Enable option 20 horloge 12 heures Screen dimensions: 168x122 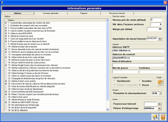(6, 73)
